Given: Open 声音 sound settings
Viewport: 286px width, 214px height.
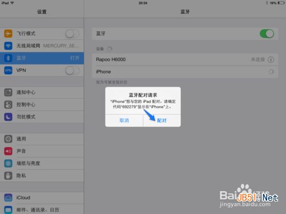Looking at the screenshot, I should [42, 151].
